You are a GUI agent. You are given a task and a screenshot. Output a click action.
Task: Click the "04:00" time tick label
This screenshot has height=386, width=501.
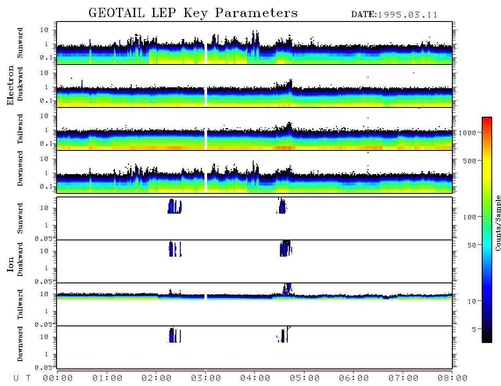(255, 379)
